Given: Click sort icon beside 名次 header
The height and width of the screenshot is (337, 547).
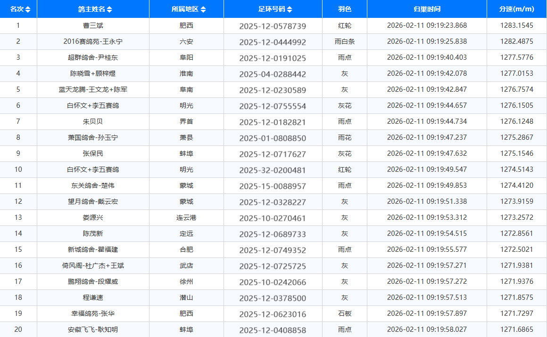Looking at the screenshot, I should 28,9.
